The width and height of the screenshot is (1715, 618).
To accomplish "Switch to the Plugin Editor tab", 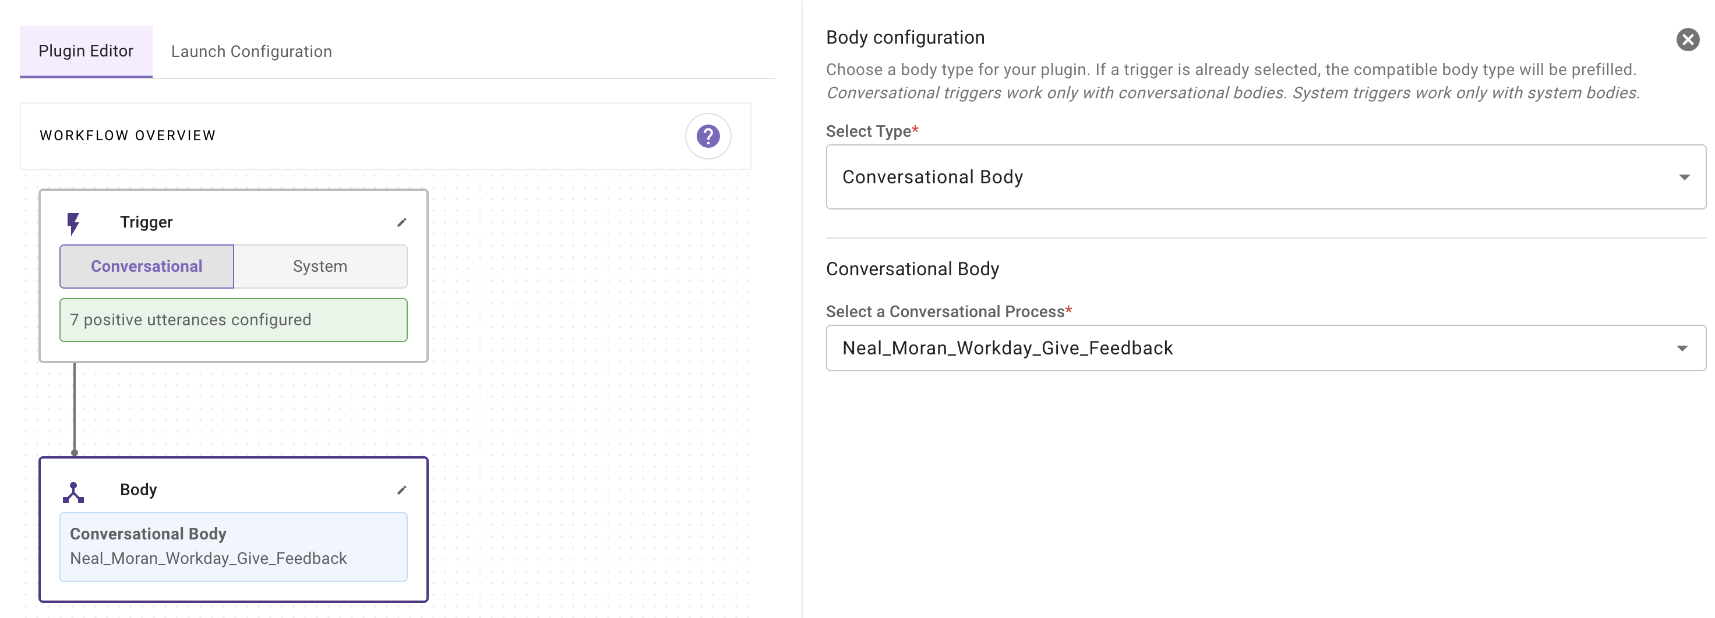I will point(86,51).
